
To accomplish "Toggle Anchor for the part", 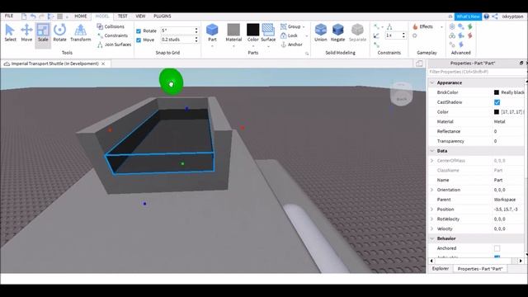I will (x=291, y=45).
